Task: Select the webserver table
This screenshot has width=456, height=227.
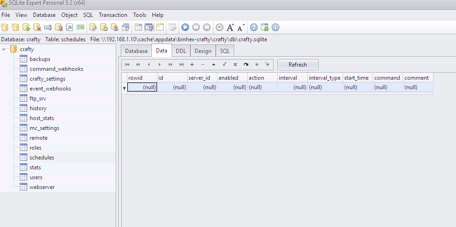Action: pyautogui.click(x=42, y=187)
